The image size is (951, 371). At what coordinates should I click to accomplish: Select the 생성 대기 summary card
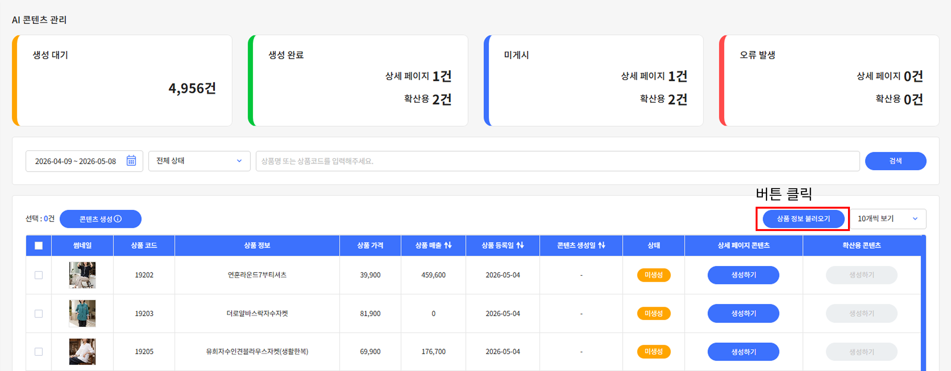tap(122, 80)
